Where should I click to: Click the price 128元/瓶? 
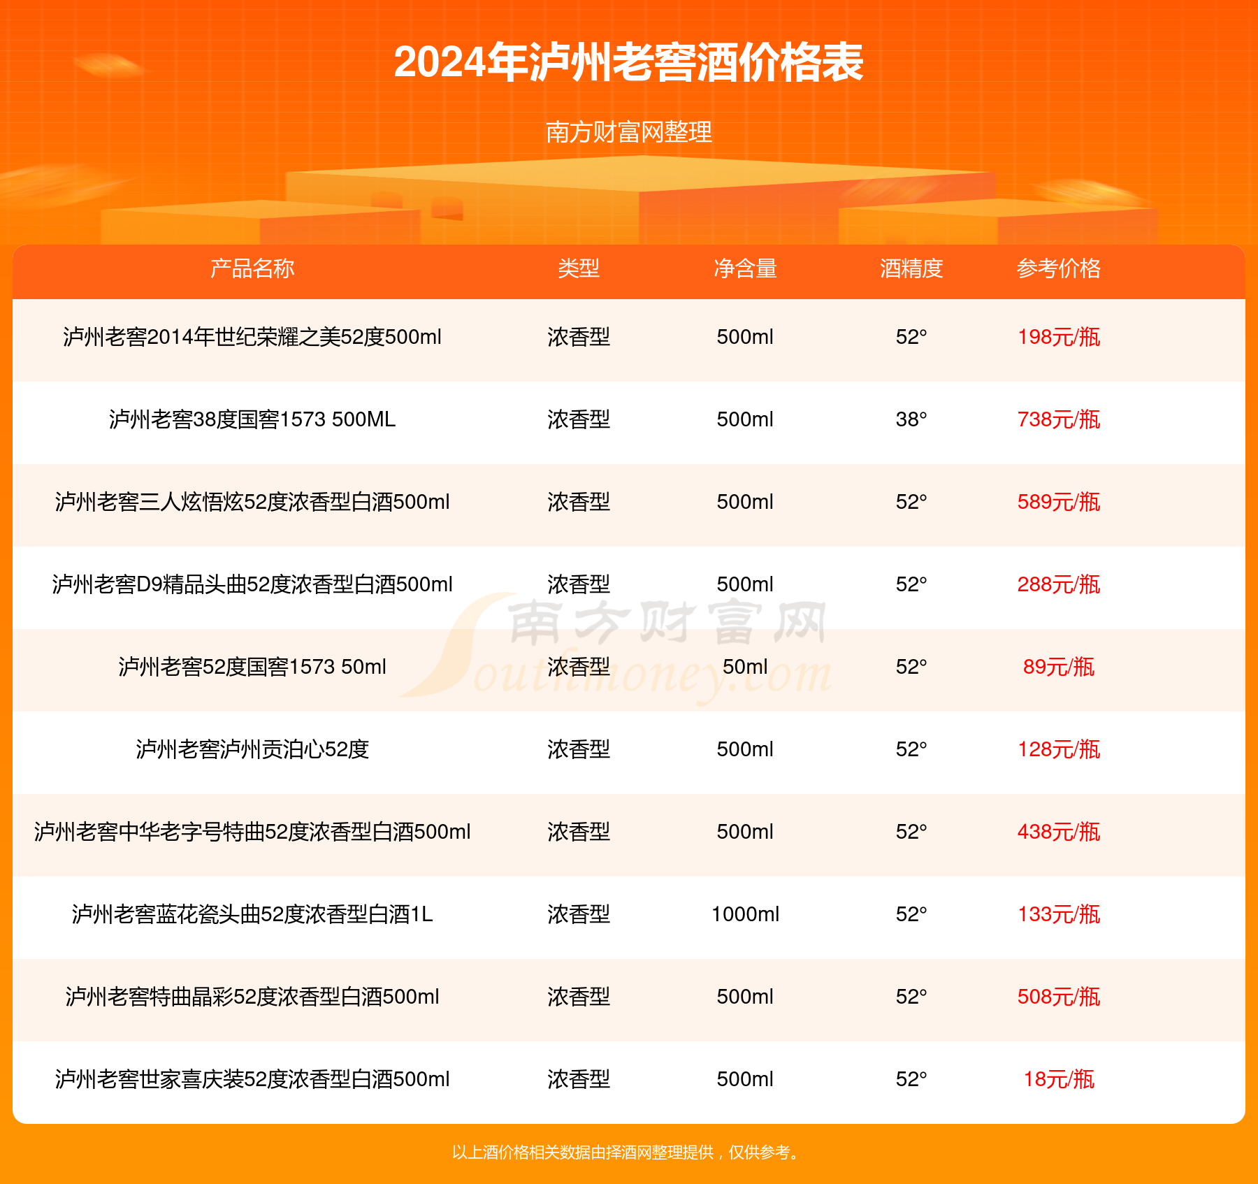tap(1059, 749)
